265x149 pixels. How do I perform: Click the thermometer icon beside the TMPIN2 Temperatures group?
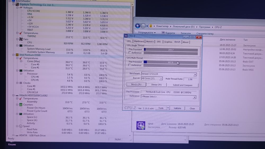pyautogui.click(x=21, y=33)
